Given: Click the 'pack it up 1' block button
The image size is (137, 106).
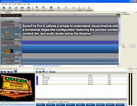Looking at the screenshot, I should click(51, 105).
